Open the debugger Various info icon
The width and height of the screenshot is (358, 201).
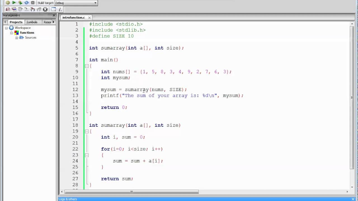pos(60,9)
